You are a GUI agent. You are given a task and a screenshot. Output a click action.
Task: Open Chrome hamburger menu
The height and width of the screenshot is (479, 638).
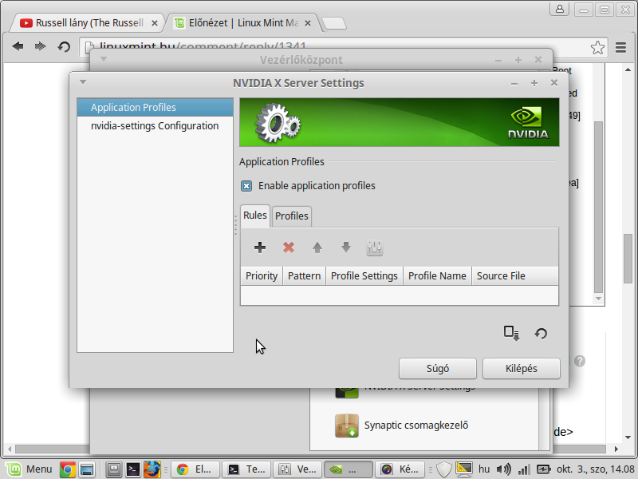[620, 47]
